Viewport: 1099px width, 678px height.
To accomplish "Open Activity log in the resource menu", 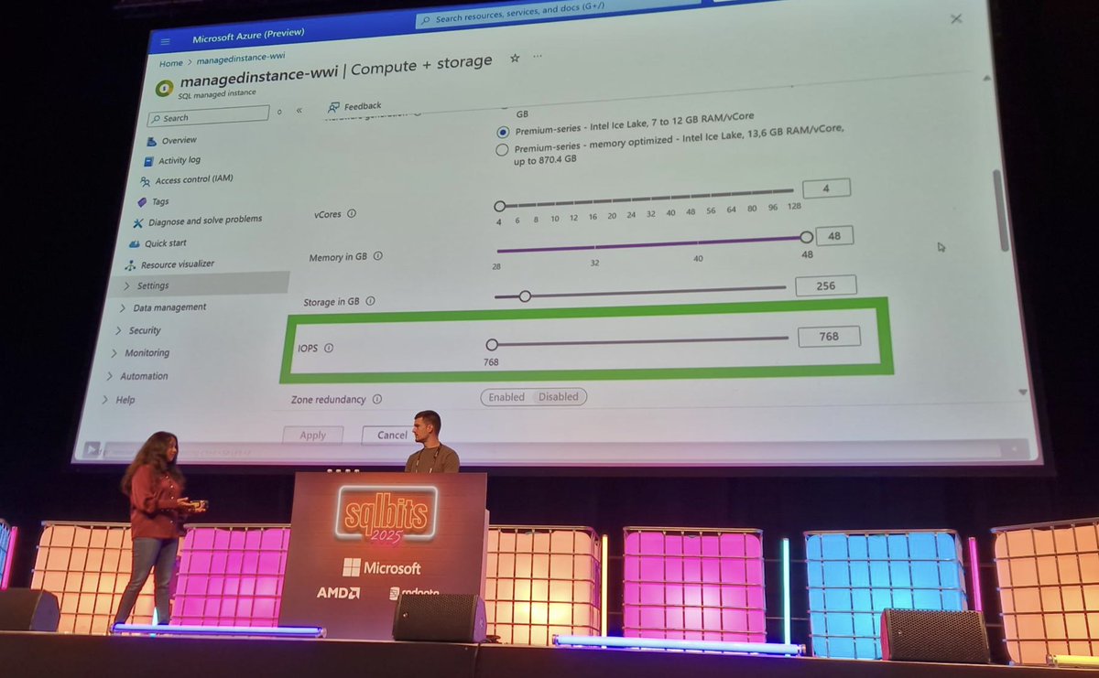I will [180, 160].
